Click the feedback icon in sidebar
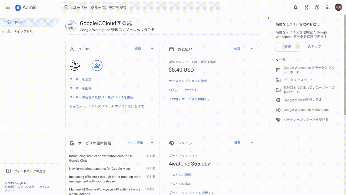Screen dimensions: 346x195 [9, 171]
